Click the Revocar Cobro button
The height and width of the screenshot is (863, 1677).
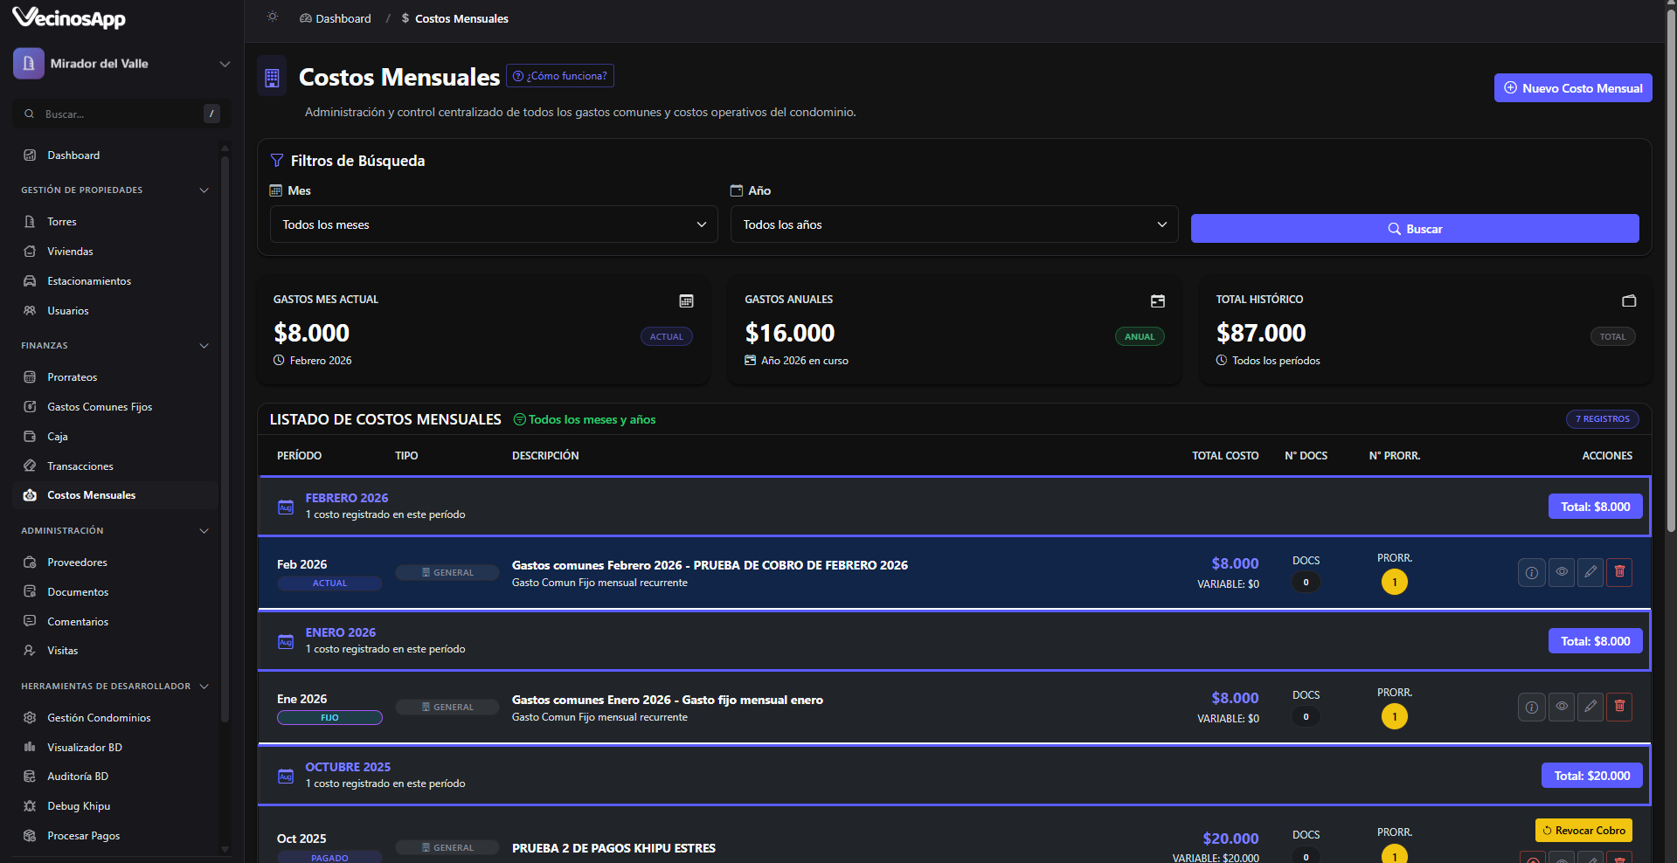click(x=1583, y=831)
